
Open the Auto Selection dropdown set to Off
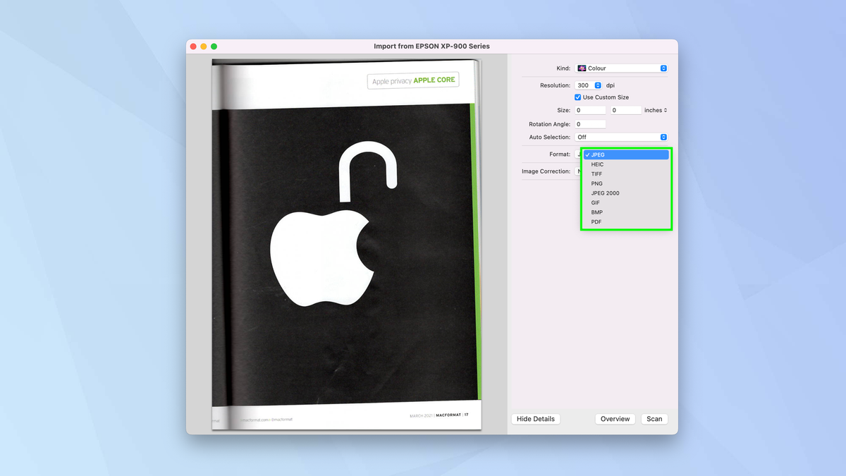621,136
